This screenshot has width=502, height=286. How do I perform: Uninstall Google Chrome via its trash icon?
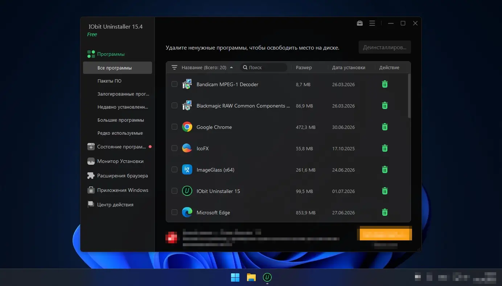385,127
